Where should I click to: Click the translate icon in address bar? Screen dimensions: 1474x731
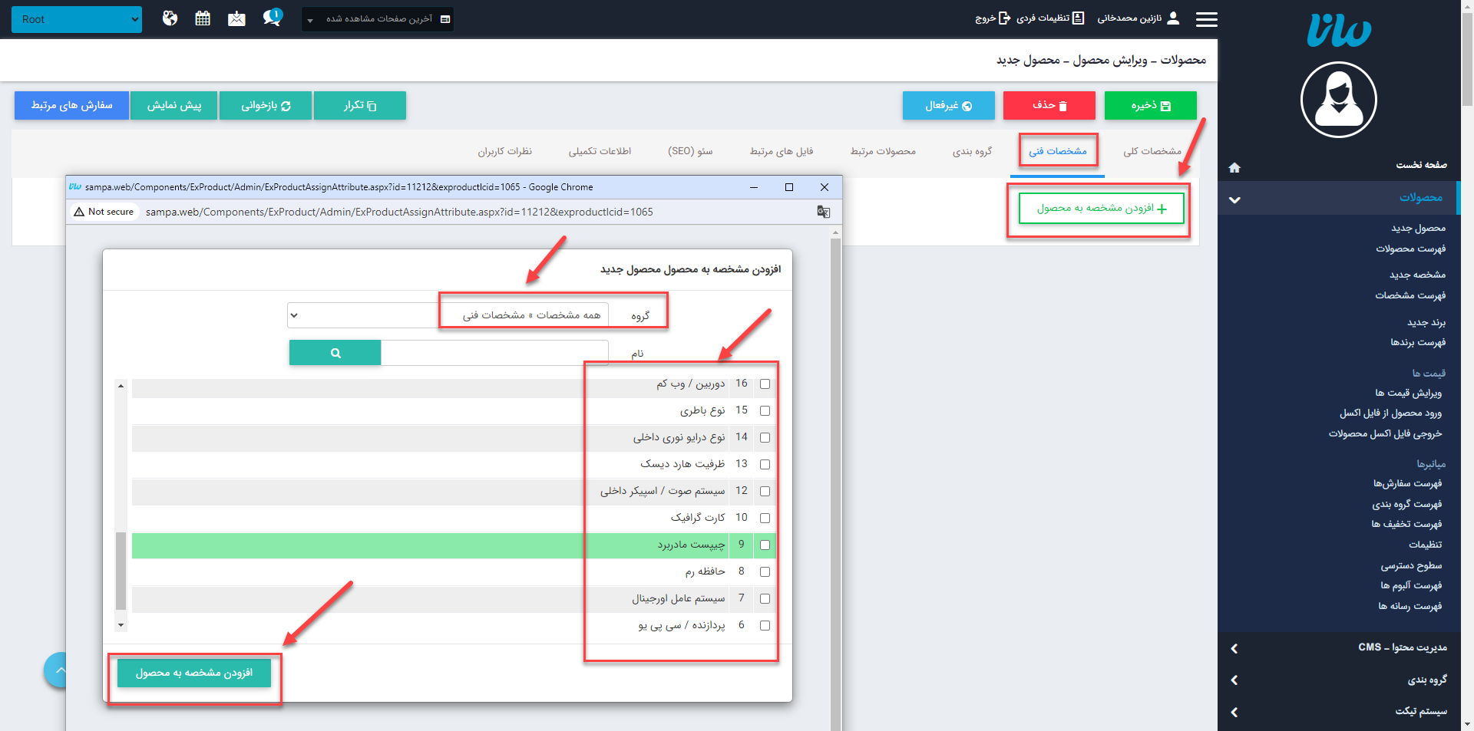click(824, 212)
